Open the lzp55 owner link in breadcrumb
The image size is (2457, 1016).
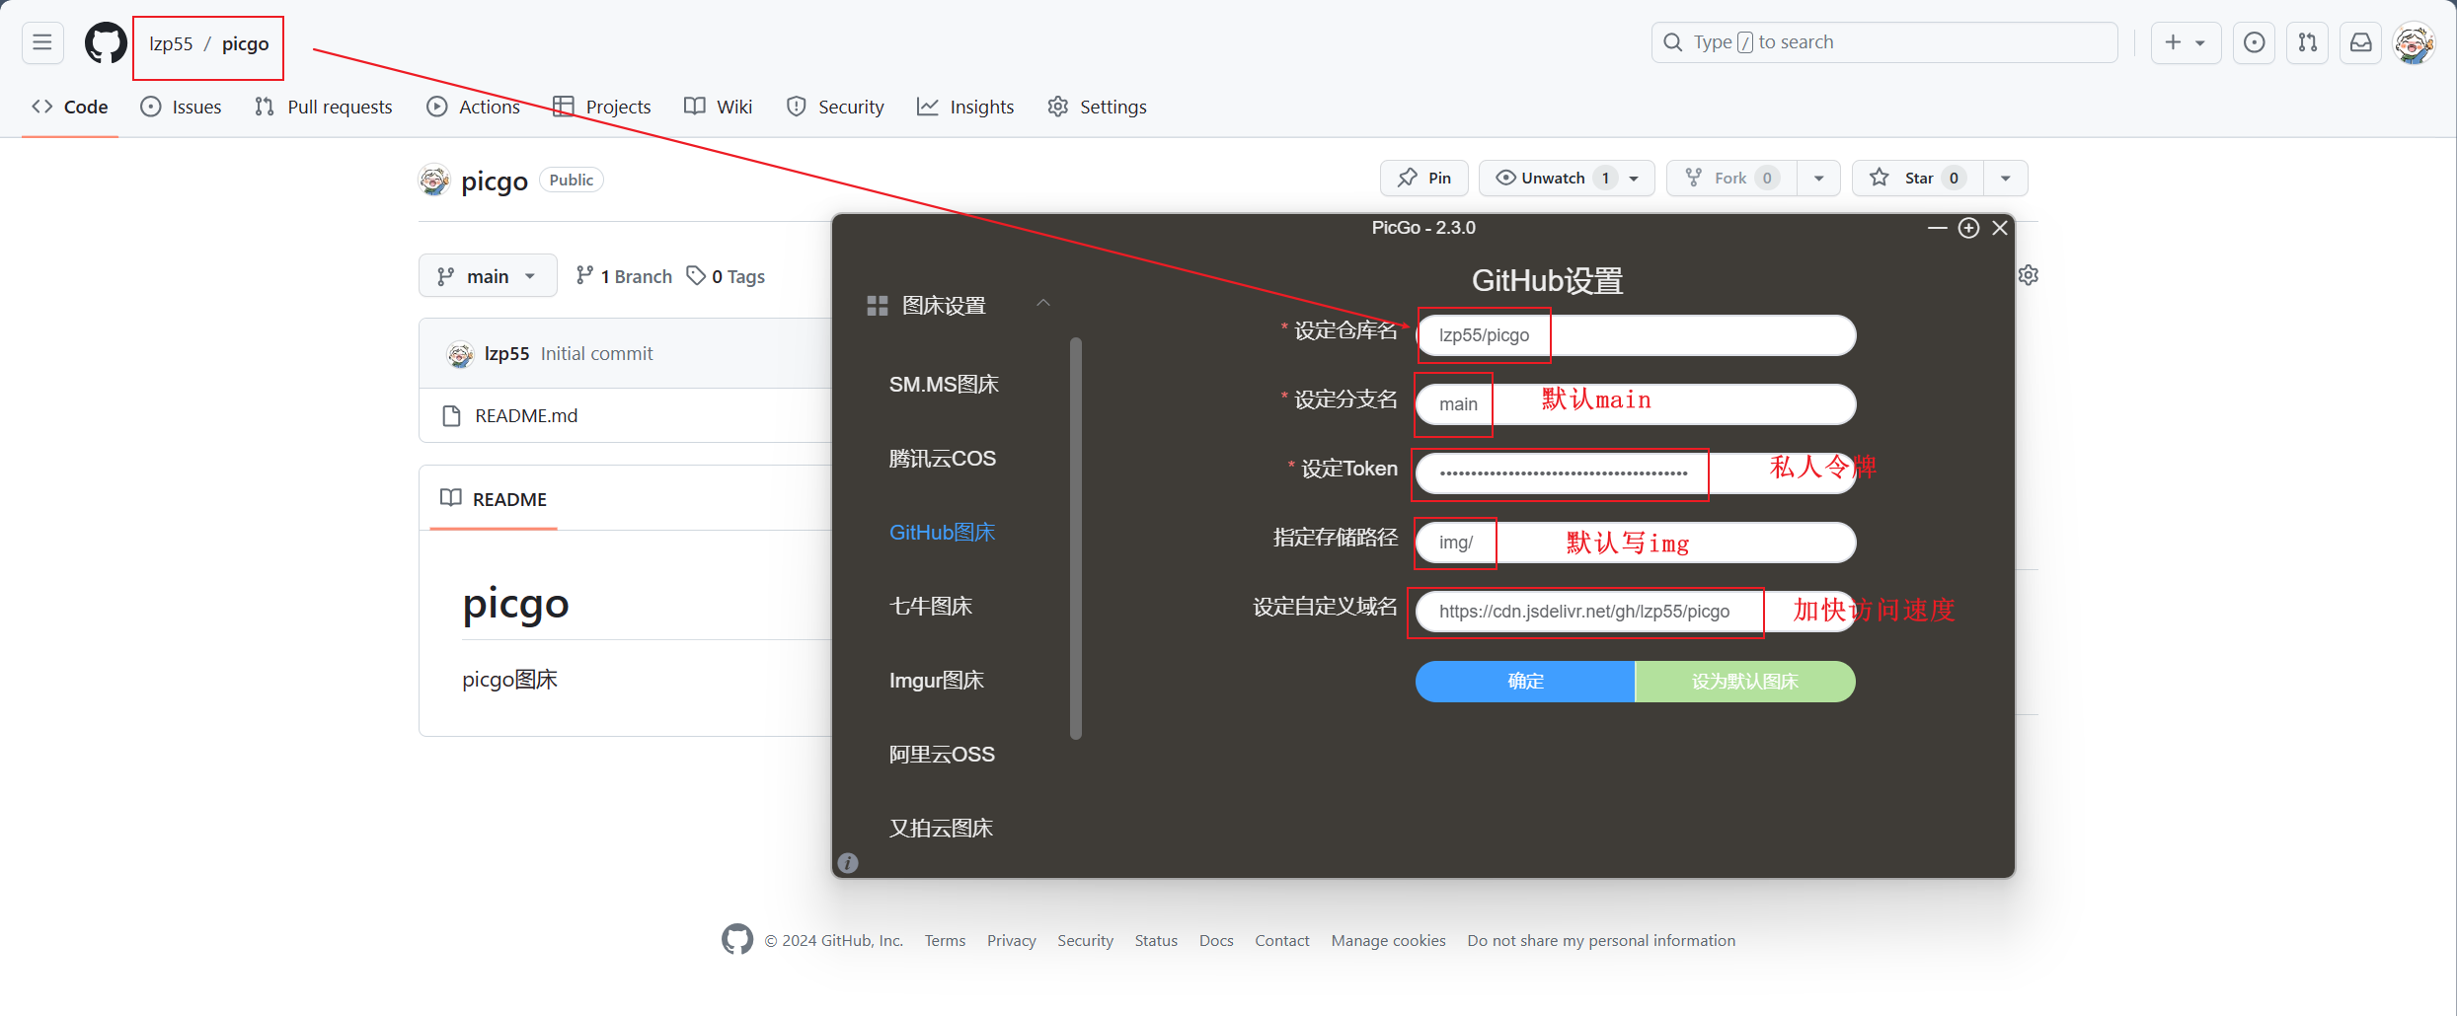point(171,43)
